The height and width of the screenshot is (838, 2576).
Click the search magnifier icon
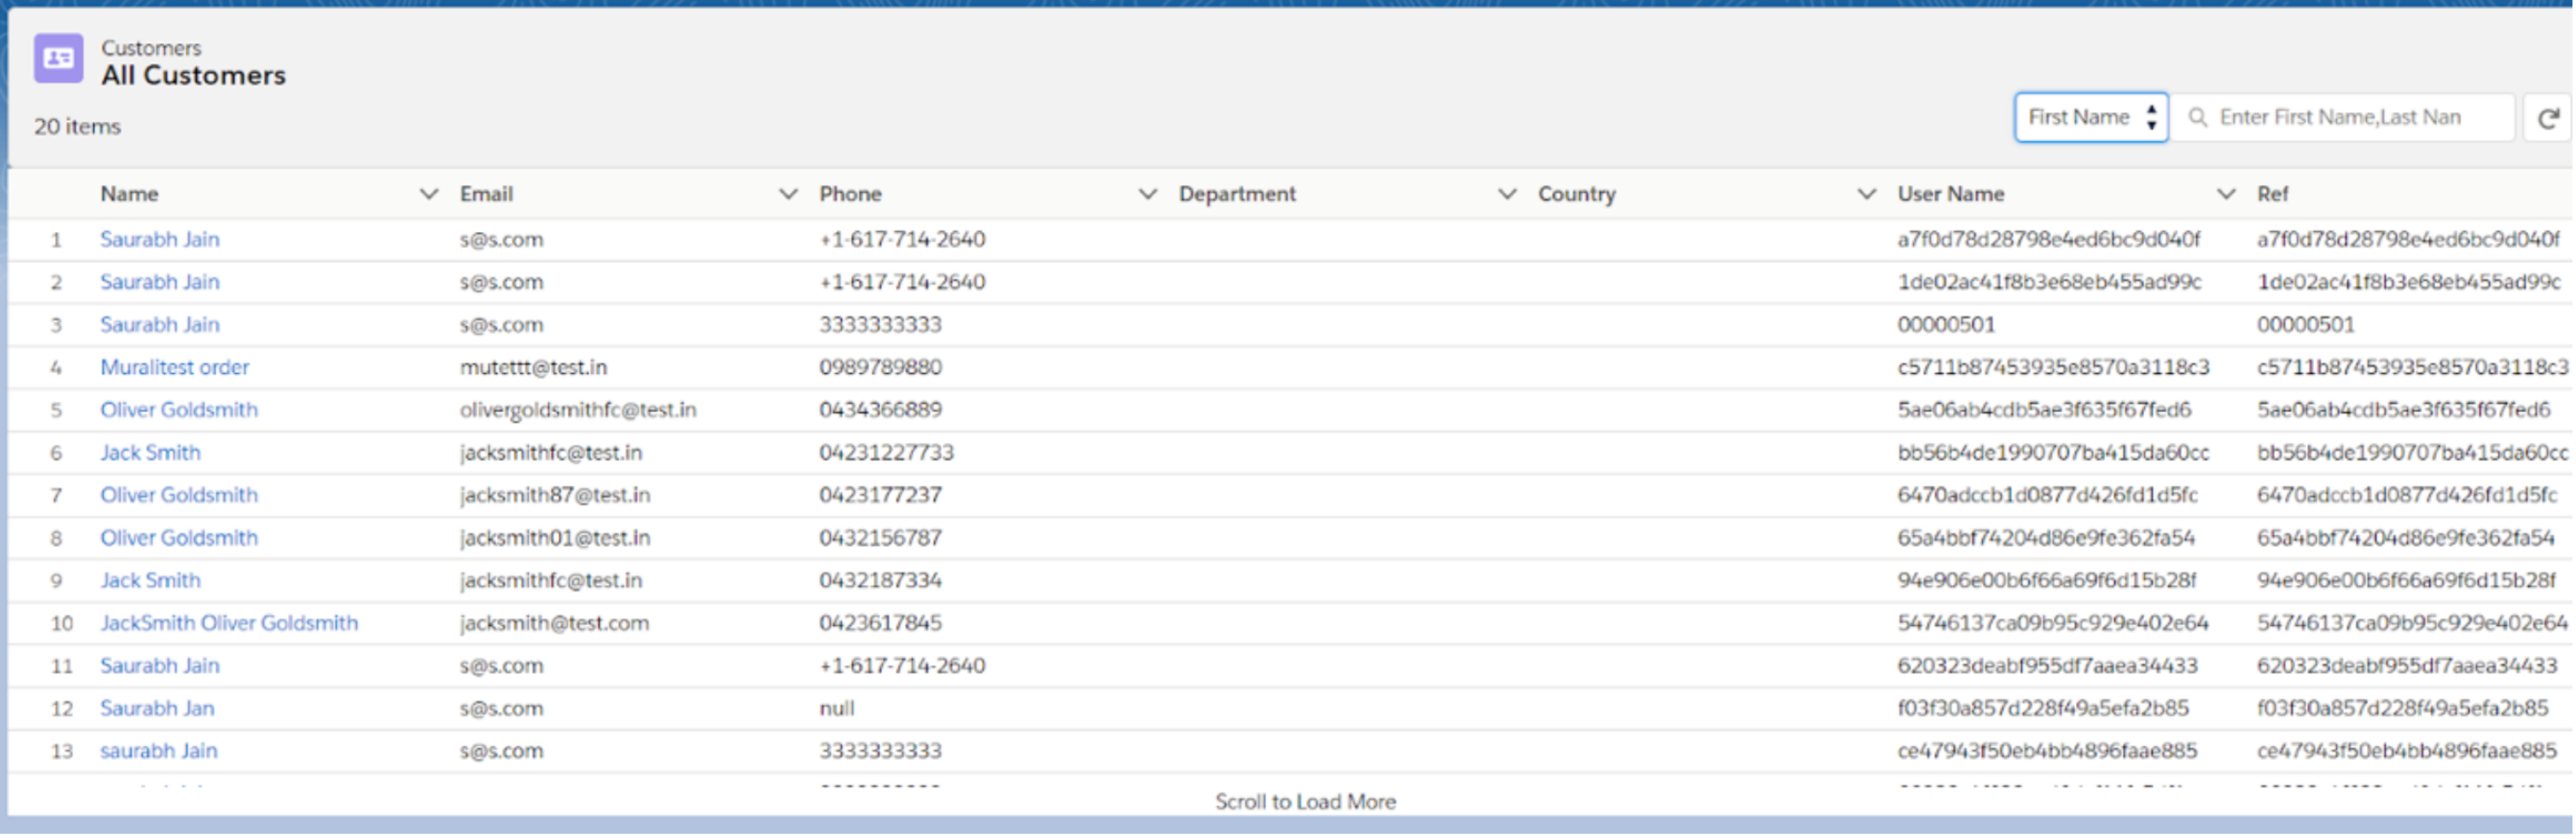[x=2197, y=118]
